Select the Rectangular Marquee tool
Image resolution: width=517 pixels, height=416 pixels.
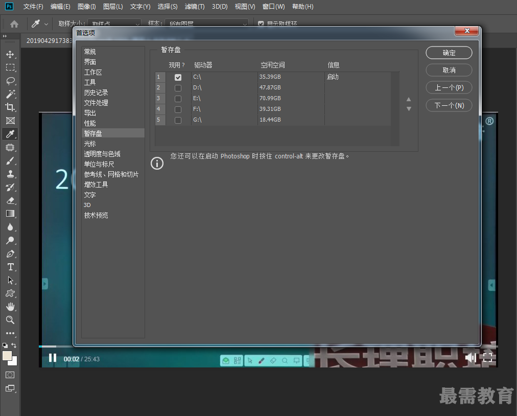(x=10, y=67)
